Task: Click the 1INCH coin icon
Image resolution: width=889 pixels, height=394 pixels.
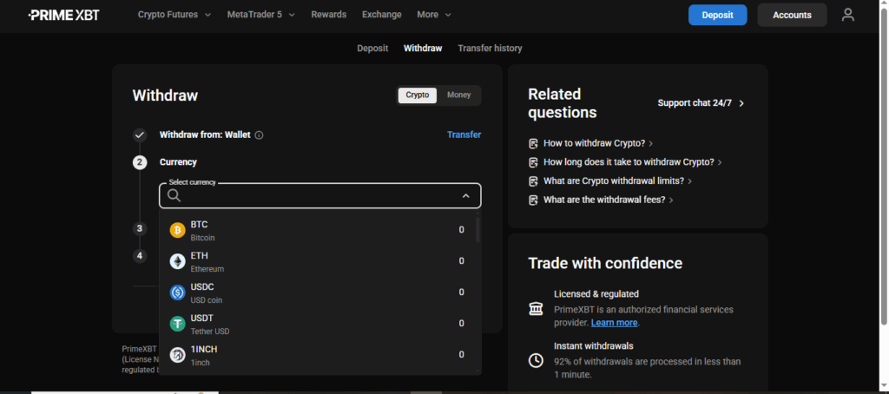Action: pos(177,354)
